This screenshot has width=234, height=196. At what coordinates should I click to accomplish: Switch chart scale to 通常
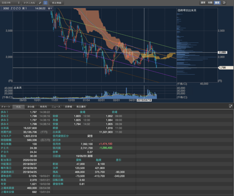point(203,3)
